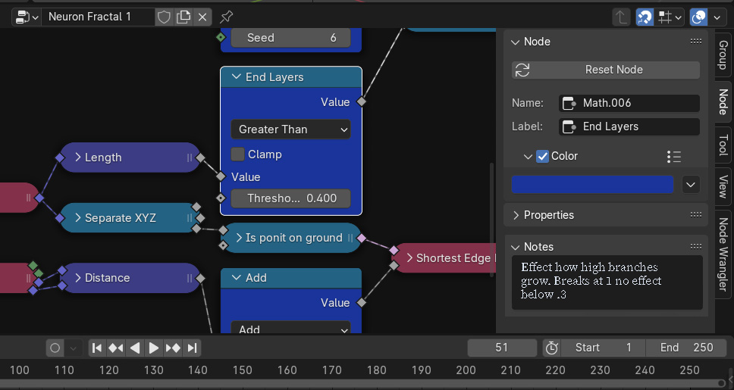Click the blue node color swatch
734x390 pixels.
point(593,185)
